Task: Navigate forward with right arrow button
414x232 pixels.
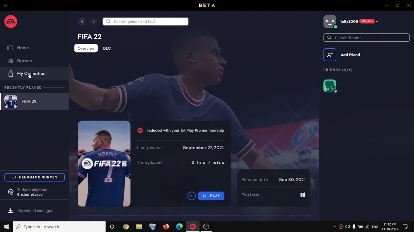Action: click(94, 22)
